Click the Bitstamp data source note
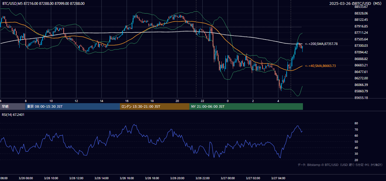Viewport: 386px width, 181px height. click(x=340, y=165)
